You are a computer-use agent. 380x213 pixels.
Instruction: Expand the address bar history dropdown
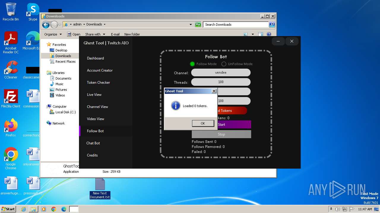191,25
